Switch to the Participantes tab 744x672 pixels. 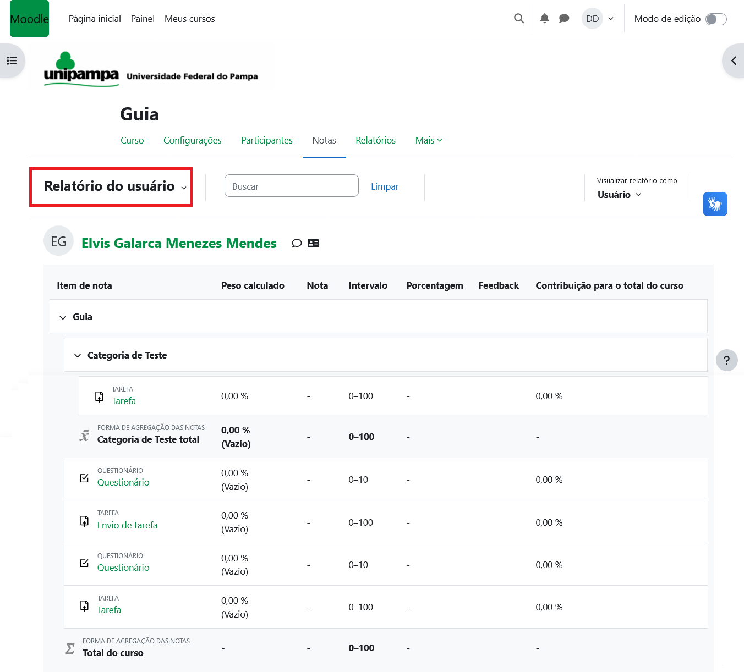click(x=266, y=140)
